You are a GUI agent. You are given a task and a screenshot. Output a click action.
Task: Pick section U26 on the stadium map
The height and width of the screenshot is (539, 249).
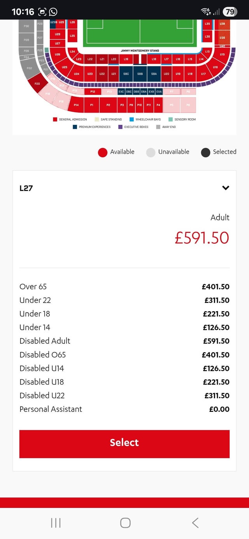[x=58, y=55]
